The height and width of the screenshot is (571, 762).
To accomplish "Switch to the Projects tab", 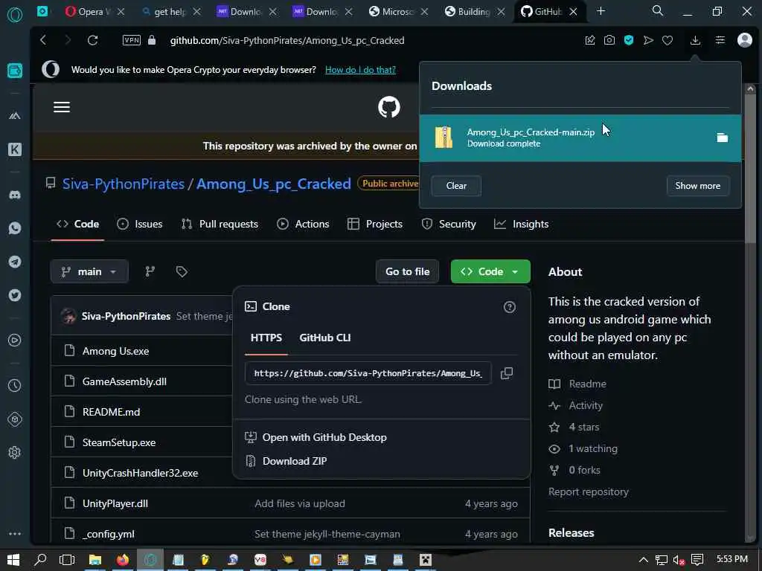I will click(x=375, y=224).
